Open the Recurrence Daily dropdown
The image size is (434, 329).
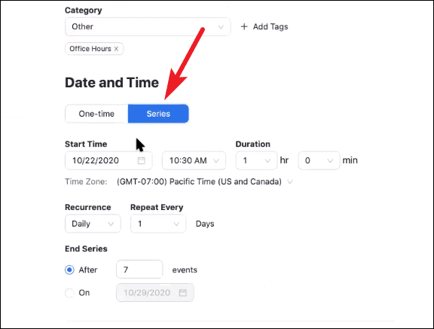coord(93,224)
